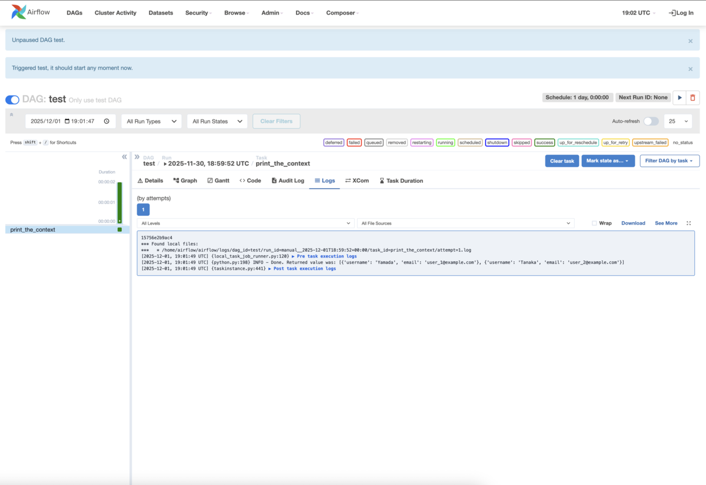Image resolution: width=706 pixels, height=485 pixels.
Task: Open the Browse menu
Action: [x=237, y=12]
